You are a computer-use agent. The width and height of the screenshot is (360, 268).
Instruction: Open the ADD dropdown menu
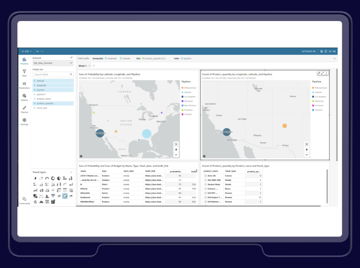coord(27,51)
